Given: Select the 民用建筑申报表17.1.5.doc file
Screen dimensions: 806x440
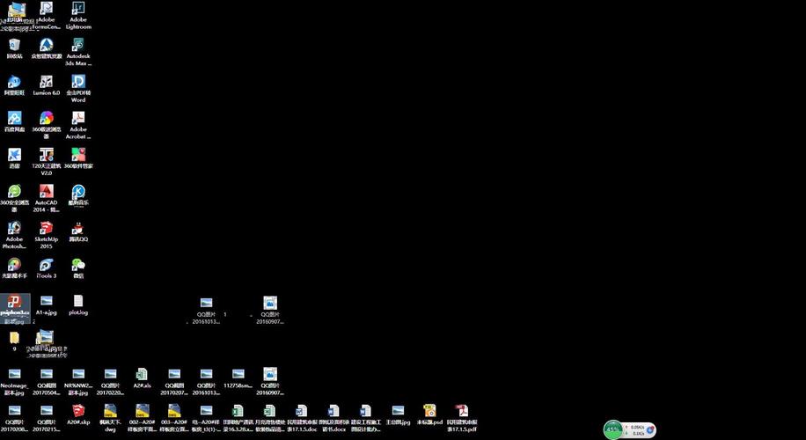Looking at the screenshot, I should [302, 418].
